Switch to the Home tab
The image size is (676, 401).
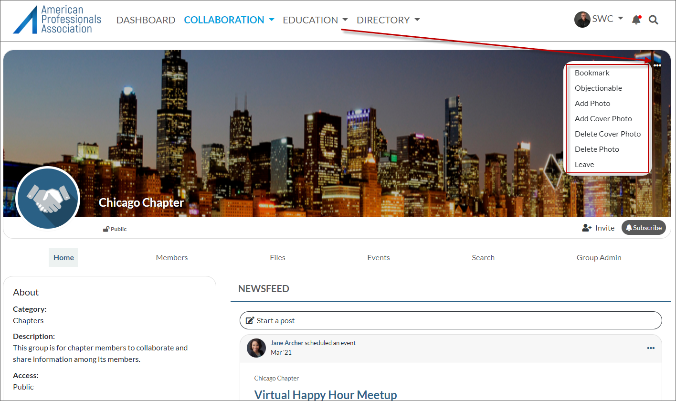[63, 257]
